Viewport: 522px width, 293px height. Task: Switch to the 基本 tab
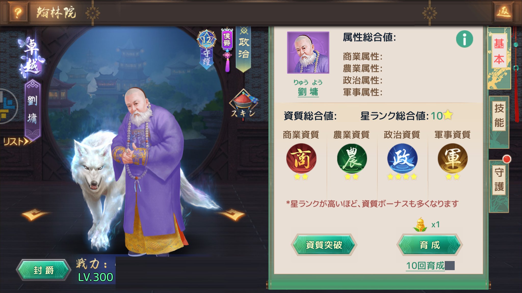tap(499, 51)
